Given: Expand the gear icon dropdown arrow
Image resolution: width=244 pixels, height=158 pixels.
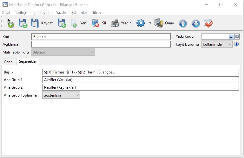Looking at the screenshot, I should [x=150, y=23].
